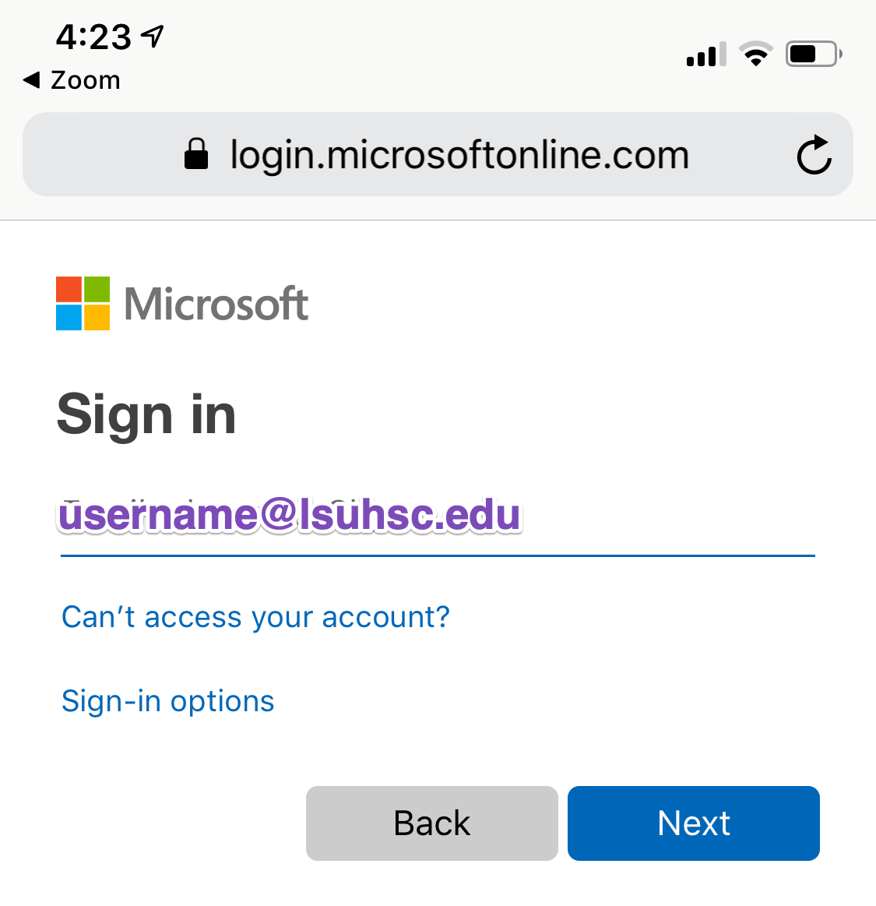Tap the 4:23 clock in status bar
The width and height of the screenshot is (876, 906).
tap(93, 37)
